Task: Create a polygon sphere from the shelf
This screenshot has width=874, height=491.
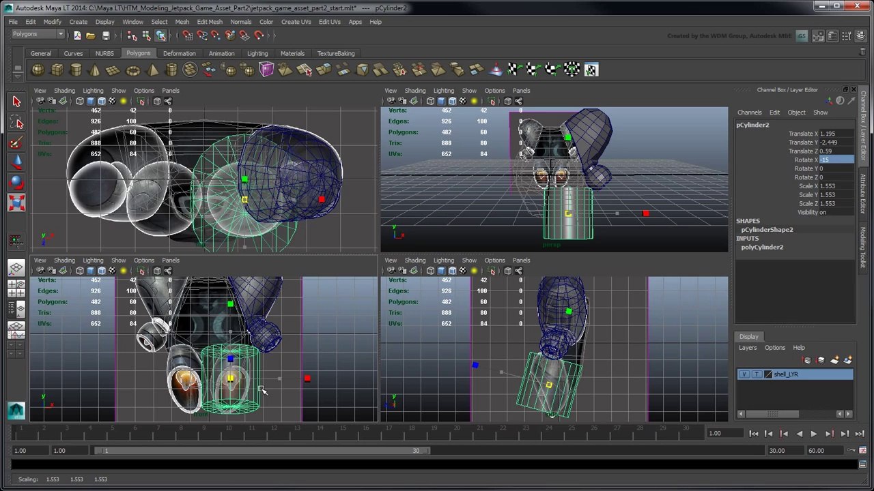Action: (38, 70)
